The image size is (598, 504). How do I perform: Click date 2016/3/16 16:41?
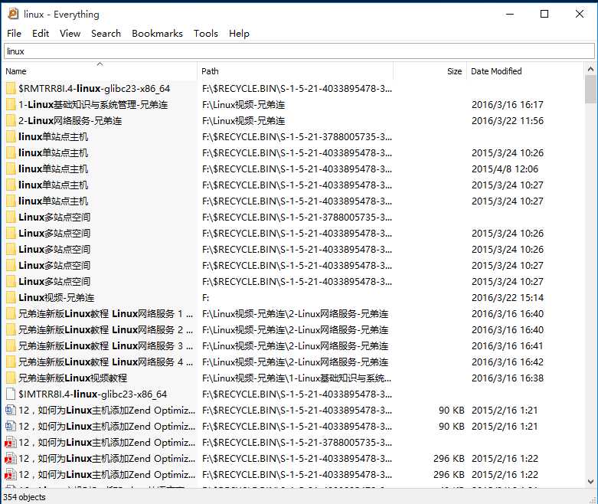(507, 345)
